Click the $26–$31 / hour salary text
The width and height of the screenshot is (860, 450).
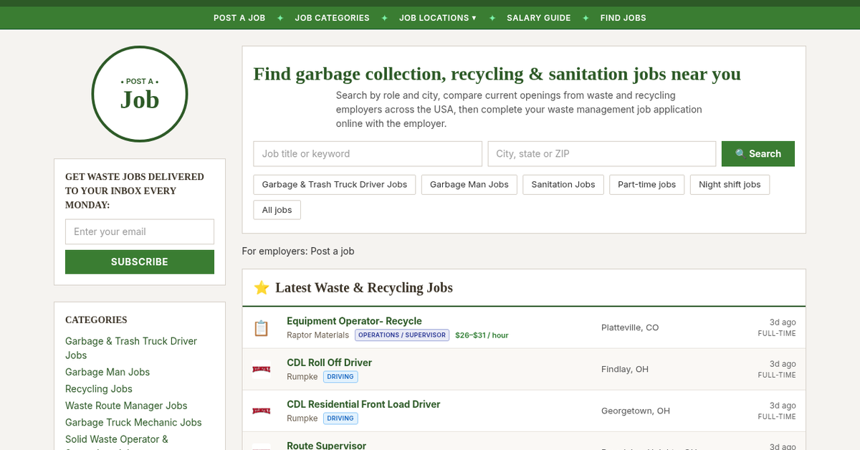click(482, 335)
